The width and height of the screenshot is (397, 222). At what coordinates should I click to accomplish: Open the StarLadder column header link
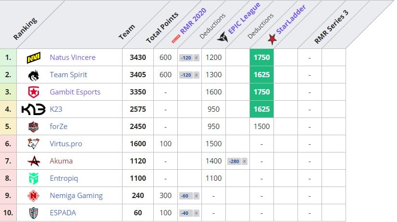291,19
